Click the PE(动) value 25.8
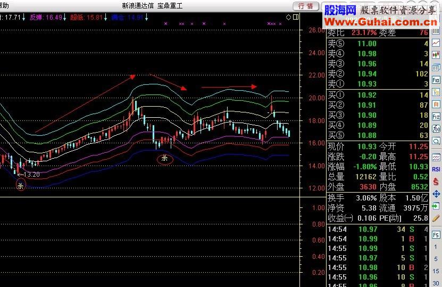Image resolution: width=442 pixels, height=287 pixels. (x=421, y=218)
